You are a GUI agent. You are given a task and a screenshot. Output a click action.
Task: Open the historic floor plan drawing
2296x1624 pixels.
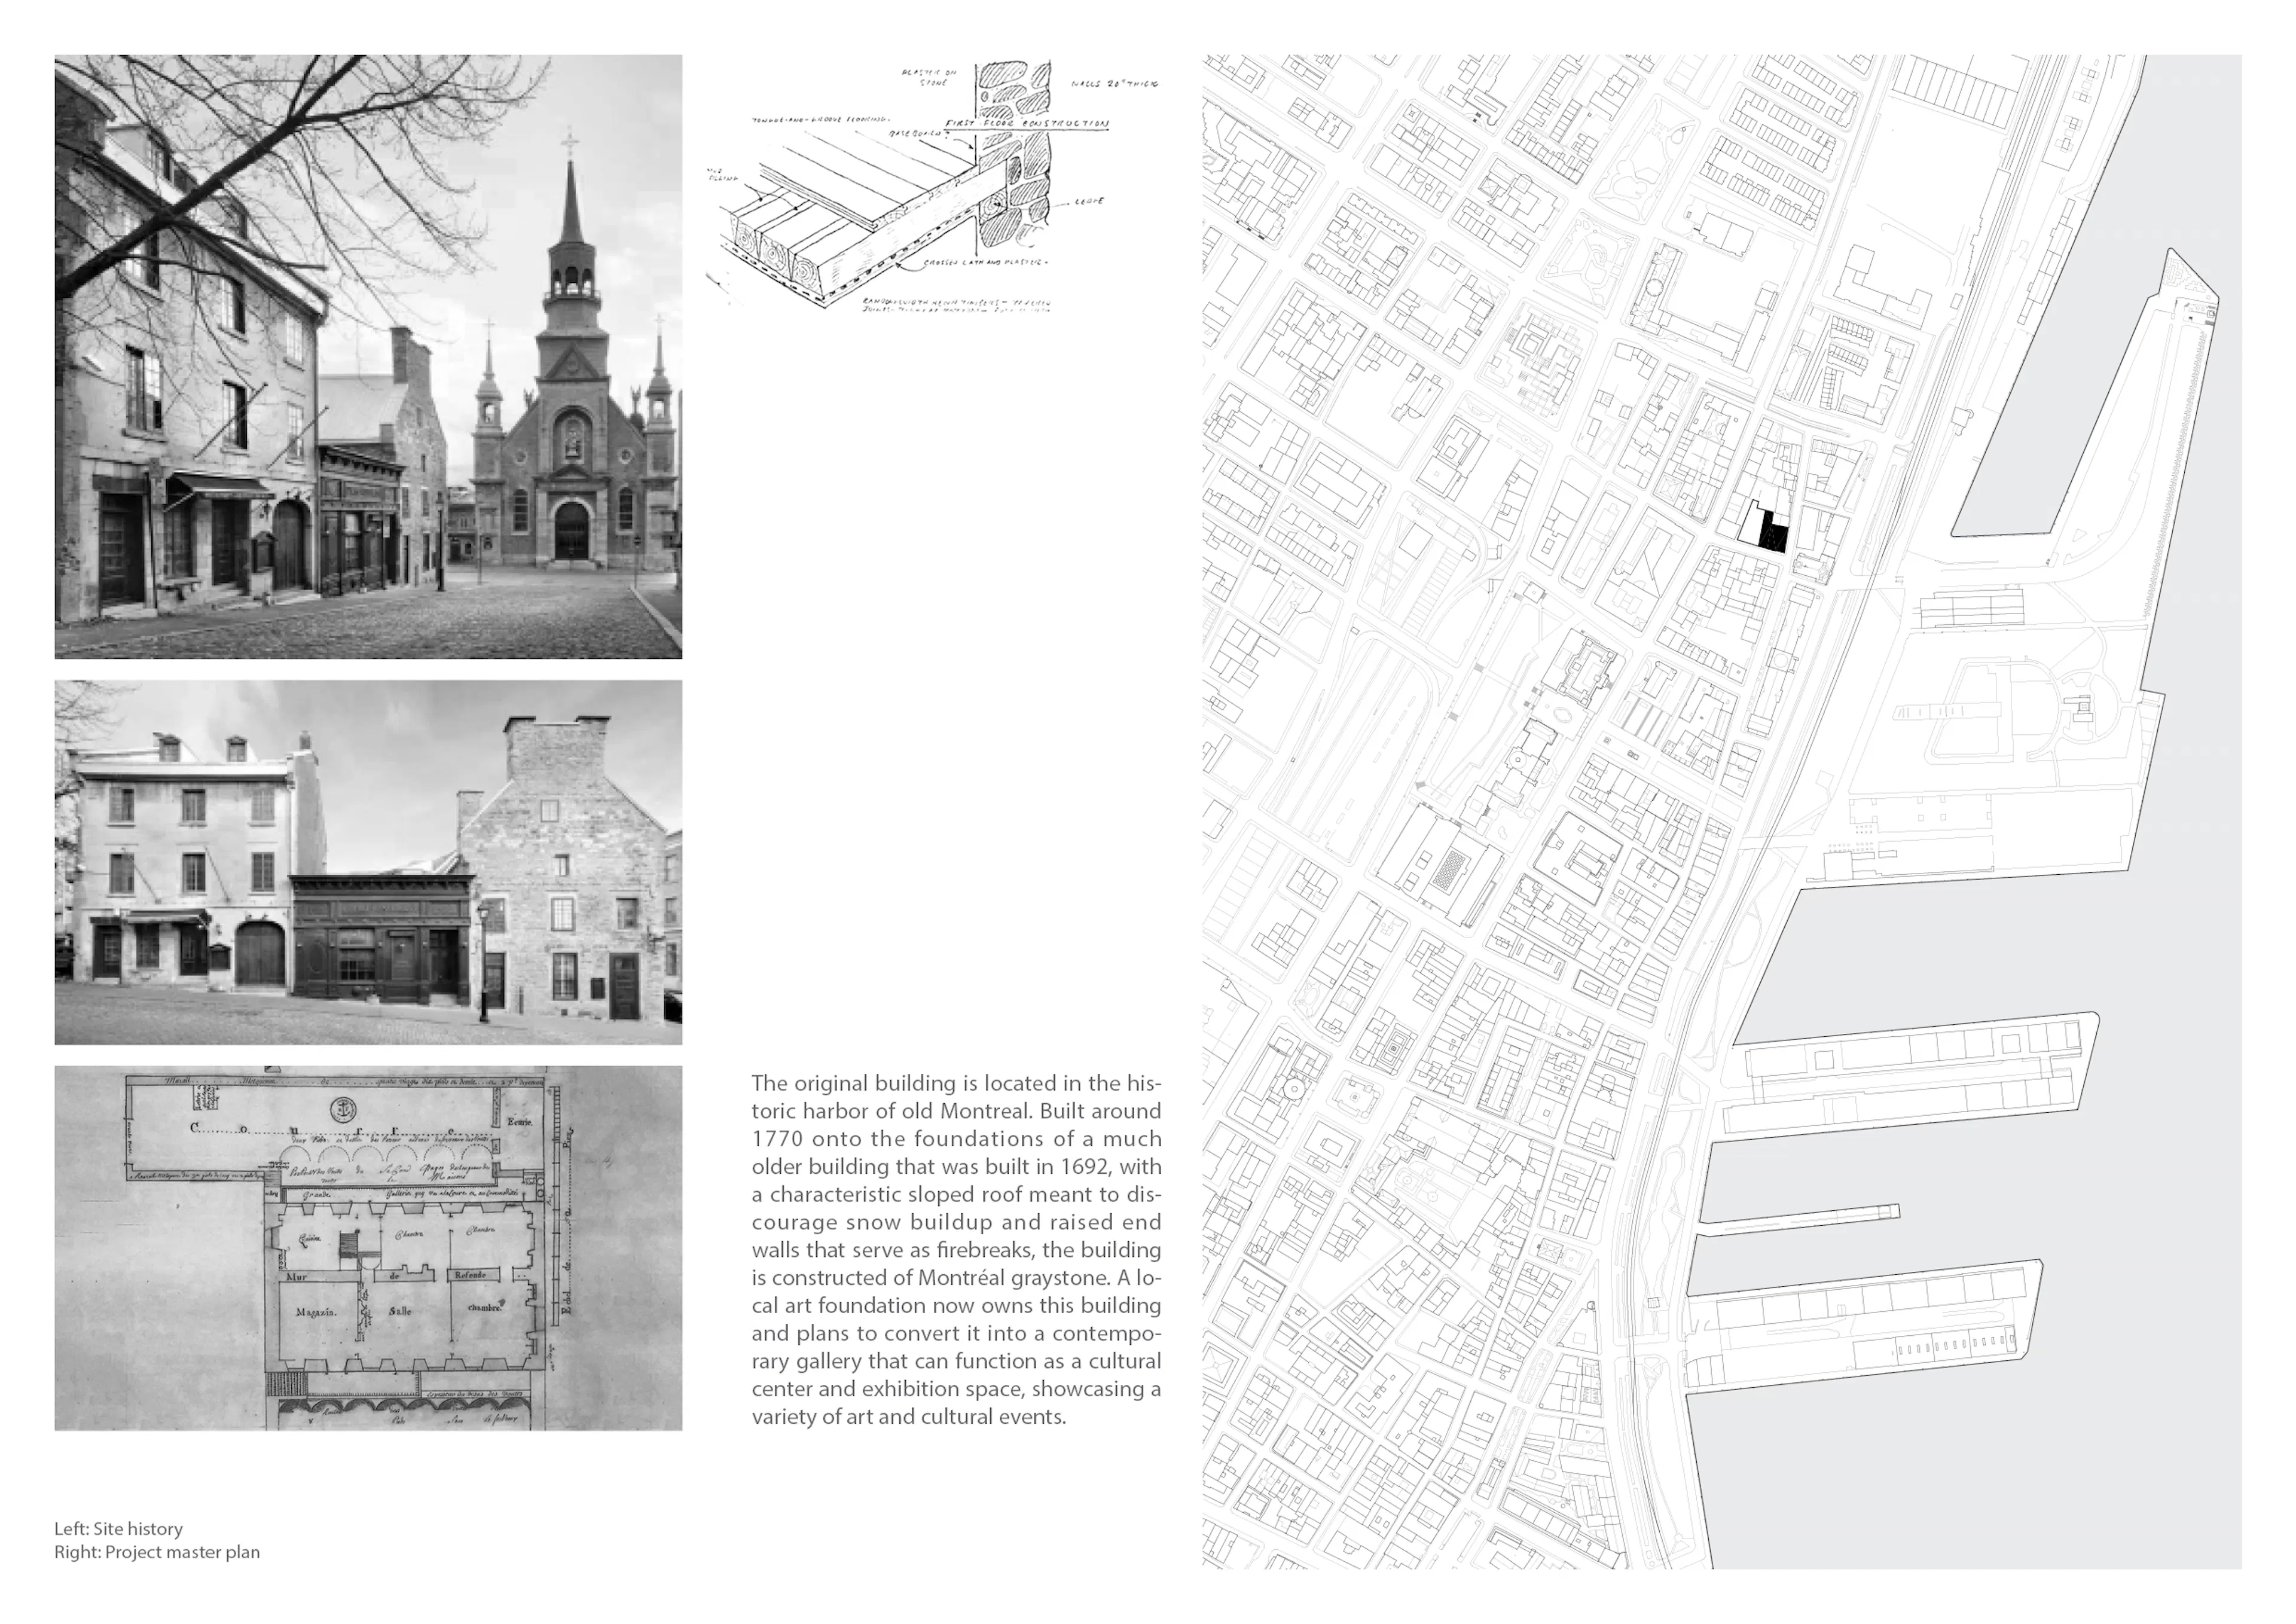point(368,1247)
